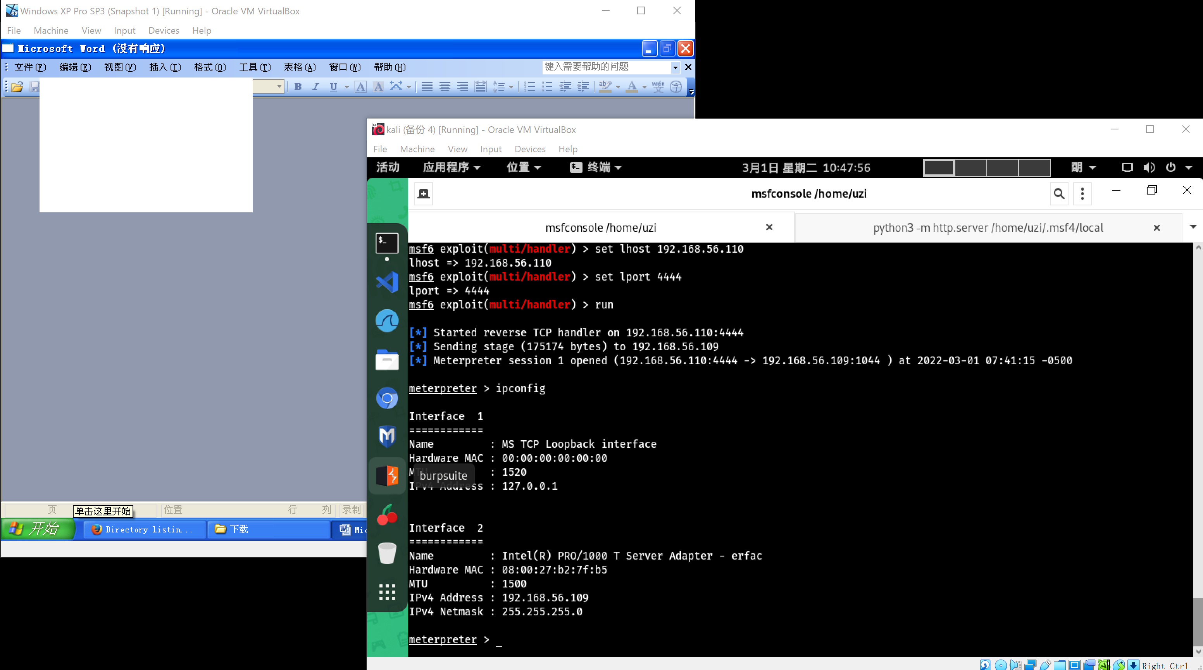Toggle right alignment in Word toolbar
Image resolution: width=1203 pixels, height=670 pixels.
[462, 87]
